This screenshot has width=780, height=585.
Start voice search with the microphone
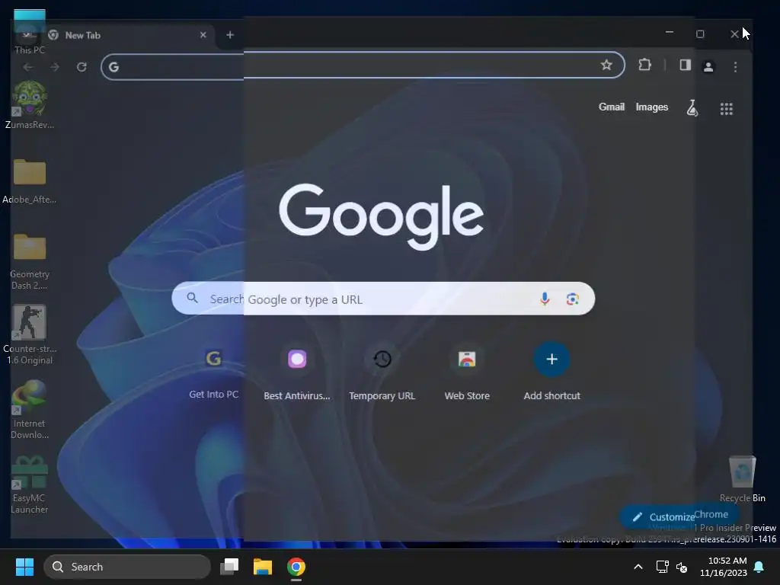point(545,299)
